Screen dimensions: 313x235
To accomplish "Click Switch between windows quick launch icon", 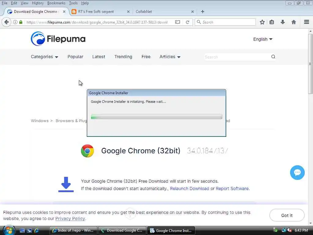I will (x=29, y=230).
